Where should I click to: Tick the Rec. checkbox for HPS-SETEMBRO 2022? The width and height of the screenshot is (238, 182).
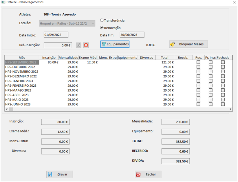198,62
